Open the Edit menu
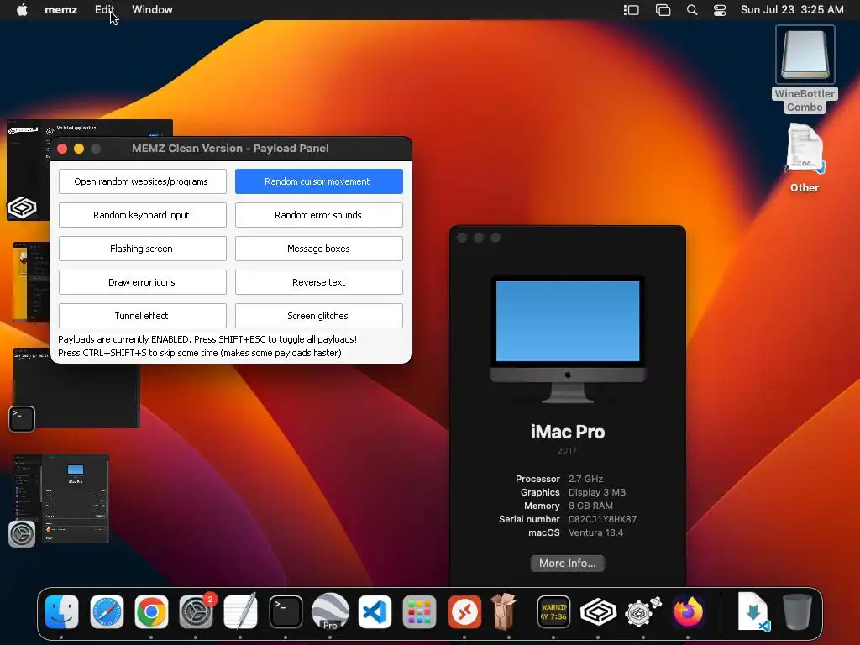The image size is (860, 645). [x=104, y=10]
